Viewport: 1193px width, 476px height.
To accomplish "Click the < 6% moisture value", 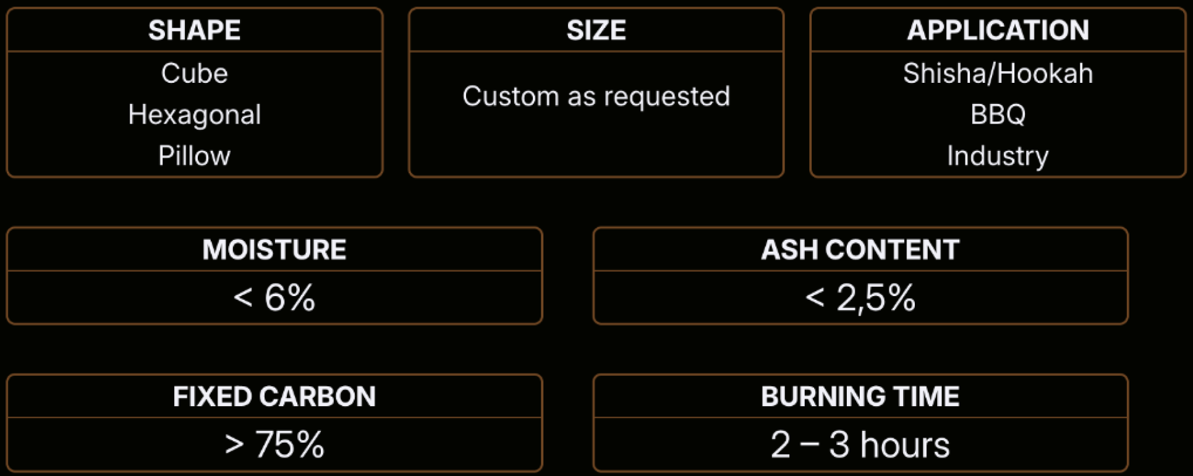I will pos(274,297).
